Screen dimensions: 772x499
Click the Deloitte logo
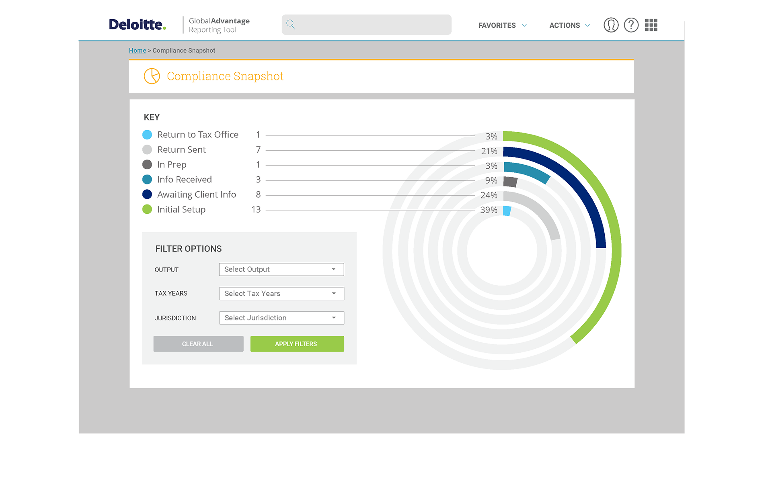click(137, 24)
